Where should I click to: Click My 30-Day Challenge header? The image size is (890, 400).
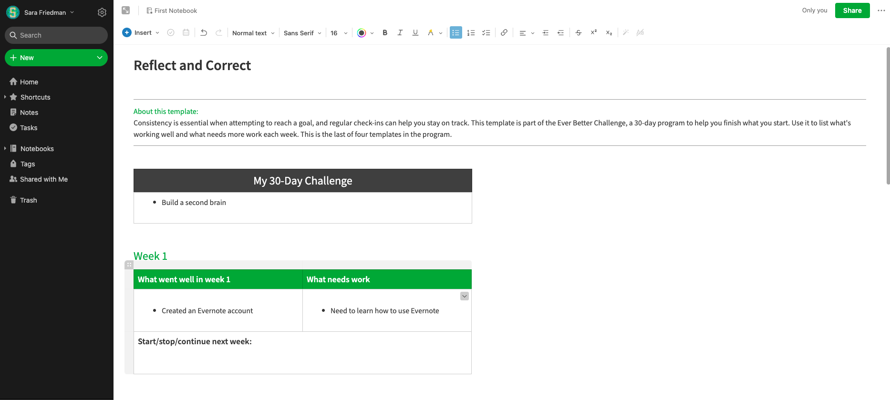pyautogui.click(x=303, y=181)
